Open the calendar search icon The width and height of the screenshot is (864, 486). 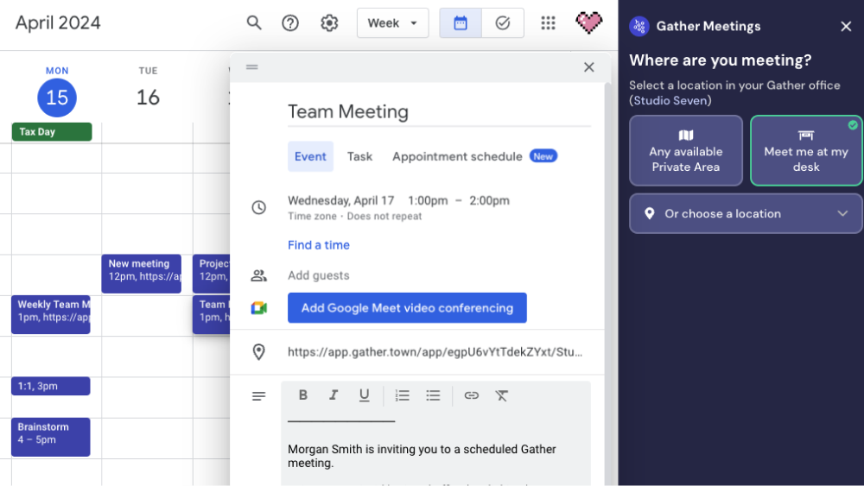(x=254, y=22)
